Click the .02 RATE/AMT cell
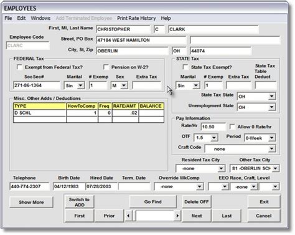 [x=125, y=113]
